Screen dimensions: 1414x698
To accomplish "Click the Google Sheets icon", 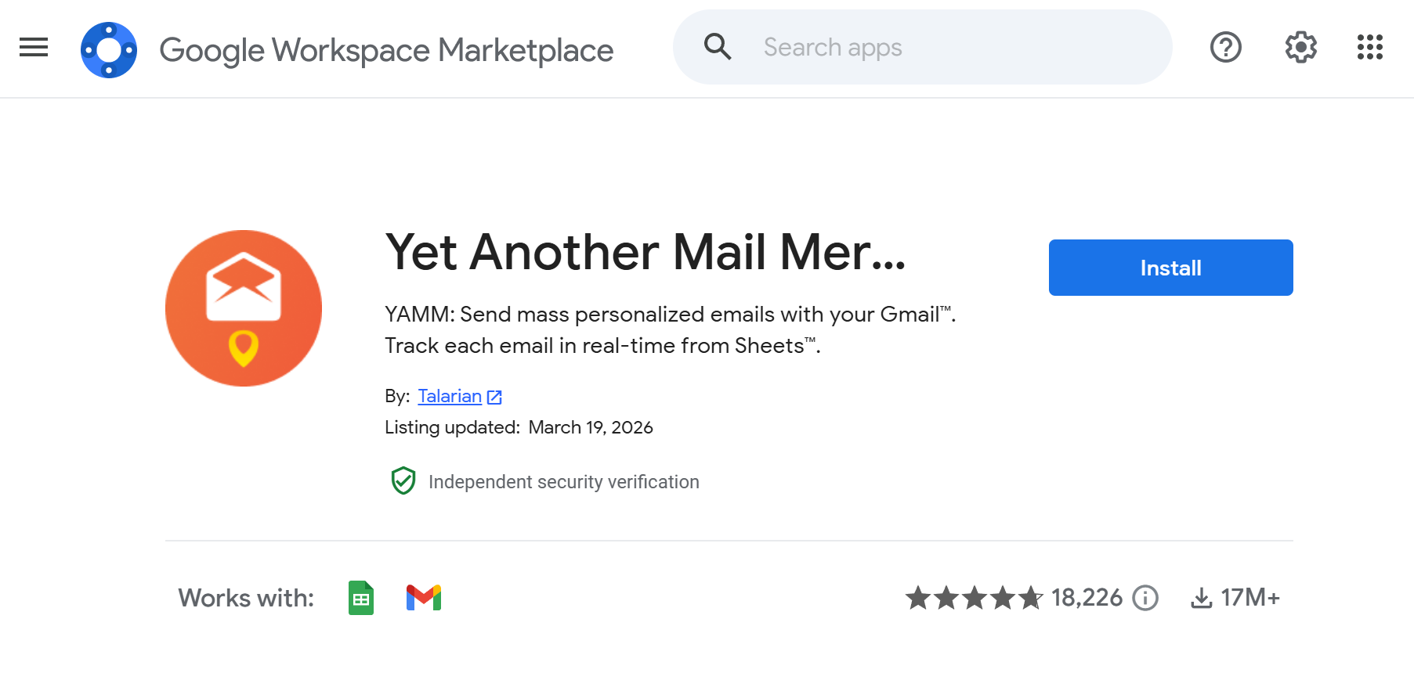I will coord(361,598).
